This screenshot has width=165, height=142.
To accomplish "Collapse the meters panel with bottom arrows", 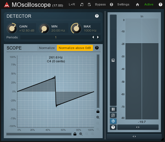I will [134, 136].
